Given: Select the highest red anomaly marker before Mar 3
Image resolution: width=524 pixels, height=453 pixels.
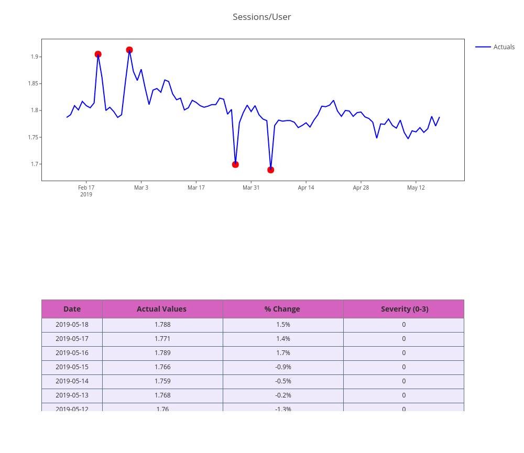Looking at the screenshot, I should (129, 50).
